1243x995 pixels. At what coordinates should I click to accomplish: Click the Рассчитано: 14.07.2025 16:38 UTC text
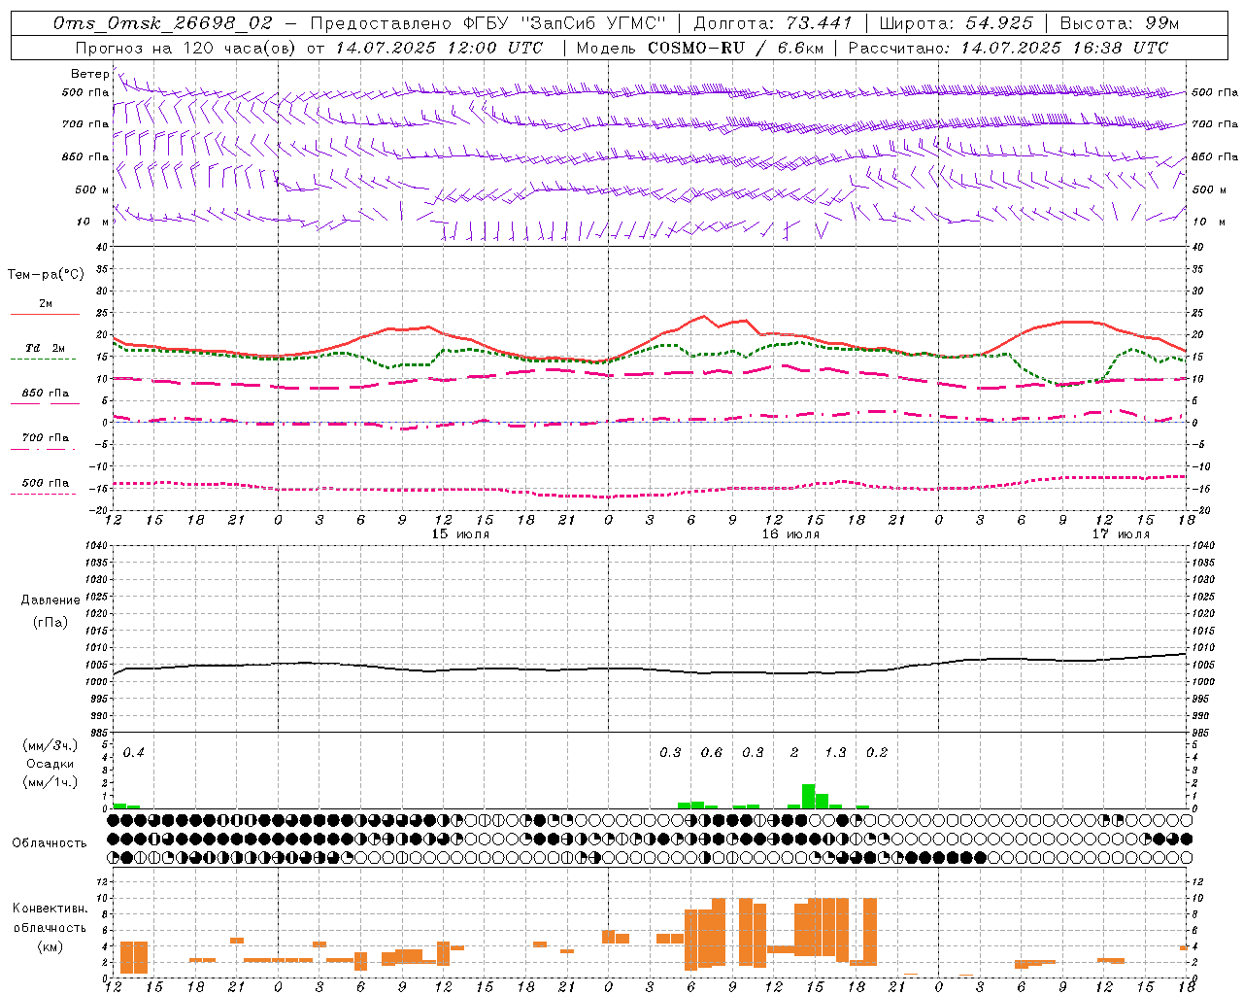[x=1008, y=48]
